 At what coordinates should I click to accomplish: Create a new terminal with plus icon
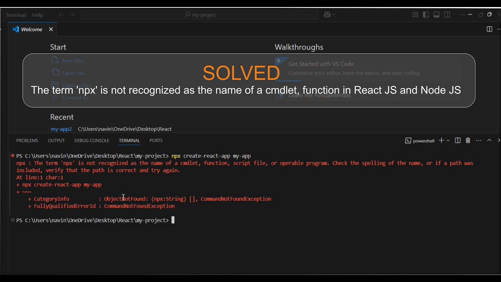pyautogui.click(x=441, y=140)
